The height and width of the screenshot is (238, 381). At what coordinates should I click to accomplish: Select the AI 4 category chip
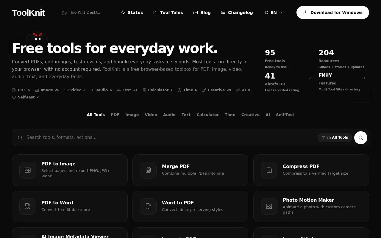(243, 90)
